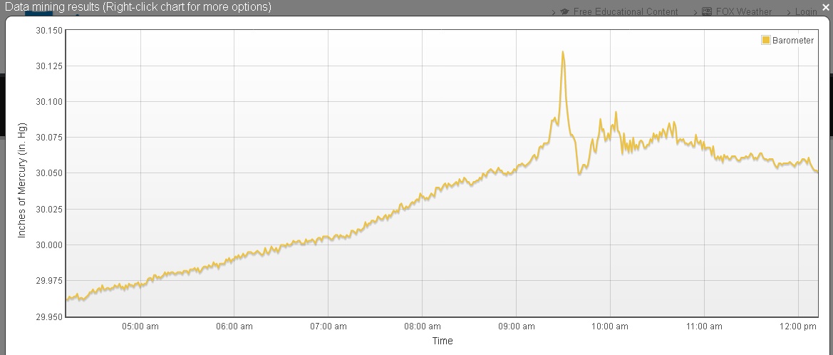This screenshot has width=833, height=355.
Task: Click the 30.150 pressure axis value
Action: coord(49,30)
